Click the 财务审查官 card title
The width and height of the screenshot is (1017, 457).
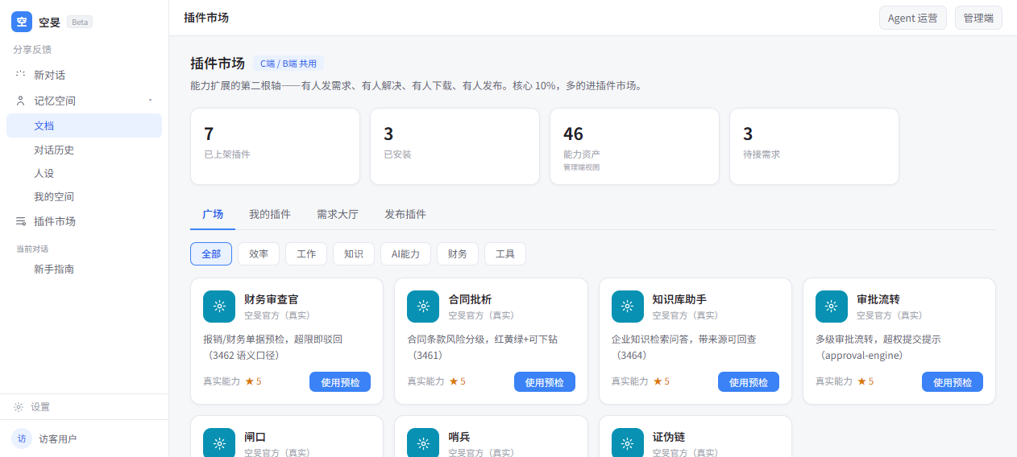(272, 300)
